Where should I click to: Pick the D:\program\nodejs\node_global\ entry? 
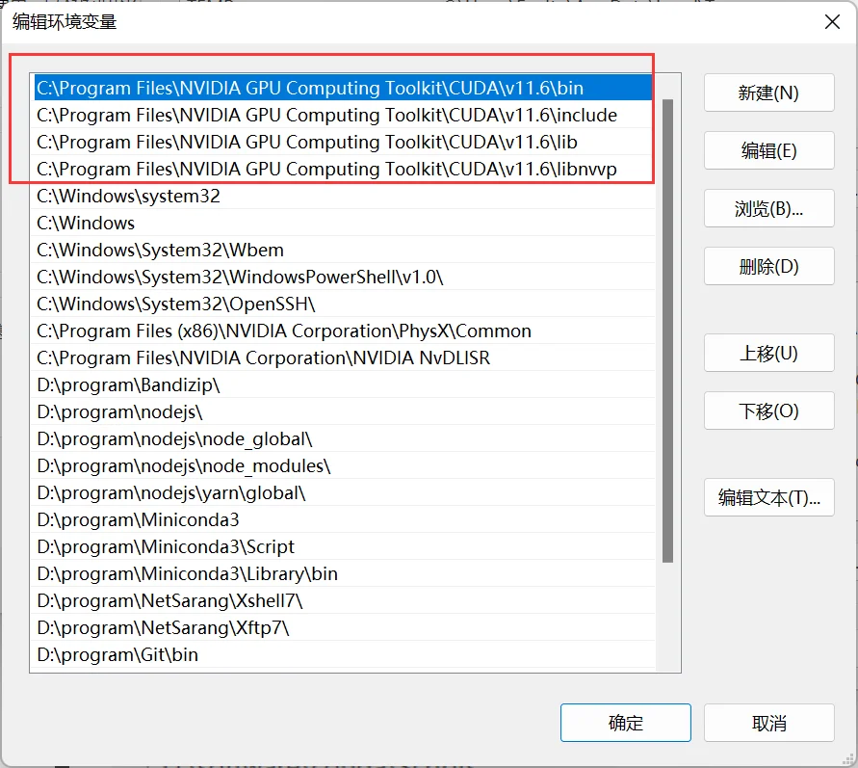coord(174,439)
